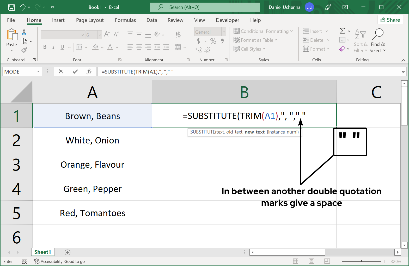
Task: Click the Undo arrow icon
Action: (22, 7)
